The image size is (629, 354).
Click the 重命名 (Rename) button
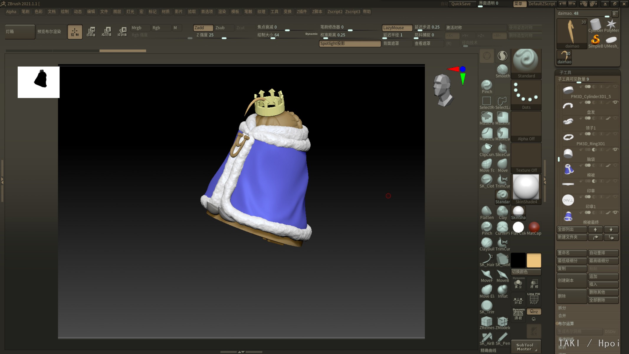tap(571, 253)
